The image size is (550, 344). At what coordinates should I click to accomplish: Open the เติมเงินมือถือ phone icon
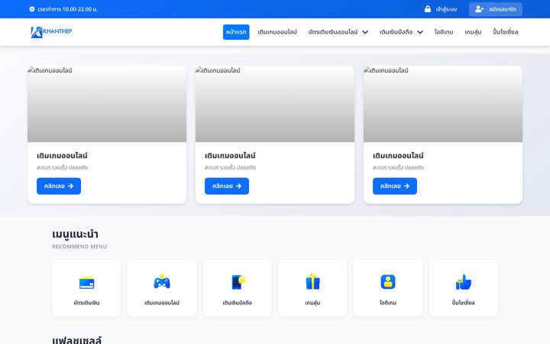click(x=238, y=282)
